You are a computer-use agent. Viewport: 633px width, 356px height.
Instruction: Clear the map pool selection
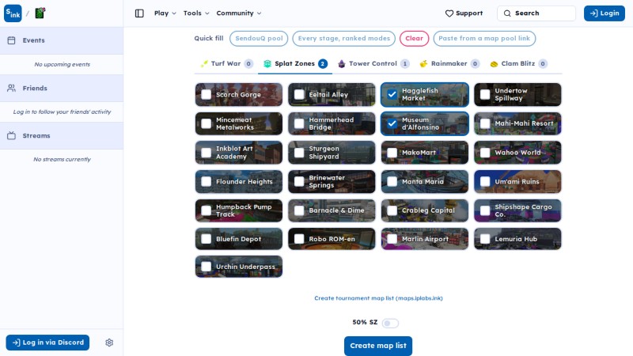point(414,38)
